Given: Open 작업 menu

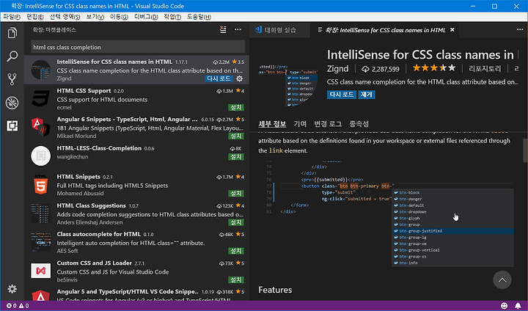Looking at the screenshot, I should coord(172,17).
